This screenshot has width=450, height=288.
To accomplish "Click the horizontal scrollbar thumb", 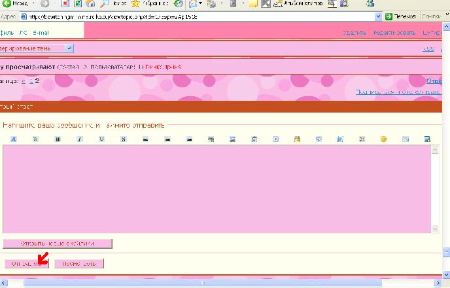I will pyautogui.click(x=203, y=283).
